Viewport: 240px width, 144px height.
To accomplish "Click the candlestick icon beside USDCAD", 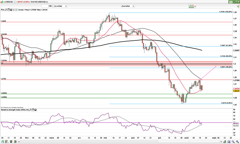I will 2,2.
